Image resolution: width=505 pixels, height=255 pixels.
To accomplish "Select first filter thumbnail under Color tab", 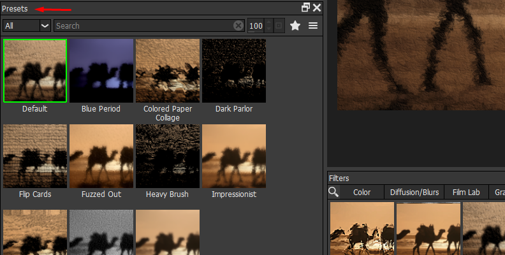I will coord(362,229).
